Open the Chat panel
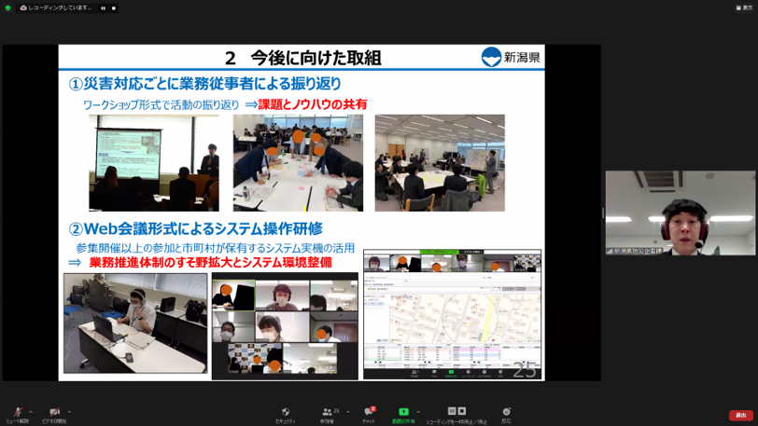The height and width of the screenshot is (426, 758). [x=369, y=413]
